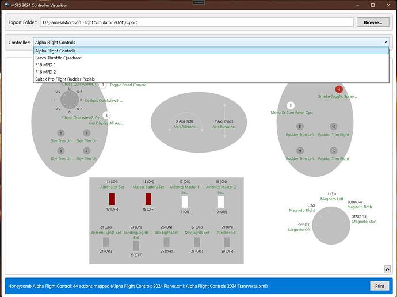This screenshot has width=397, height=297.
Task: Focus the Export Folder path field
Action: pyautogui.click(x=196, y=22)
